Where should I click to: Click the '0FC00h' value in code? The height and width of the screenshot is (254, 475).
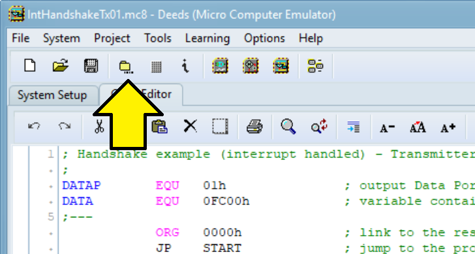tap(226, 201)
